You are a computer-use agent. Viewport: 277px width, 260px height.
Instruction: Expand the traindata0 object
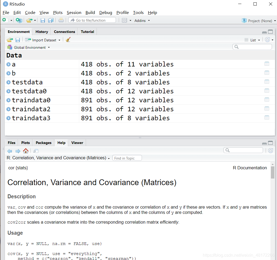[x=8, y=100]
